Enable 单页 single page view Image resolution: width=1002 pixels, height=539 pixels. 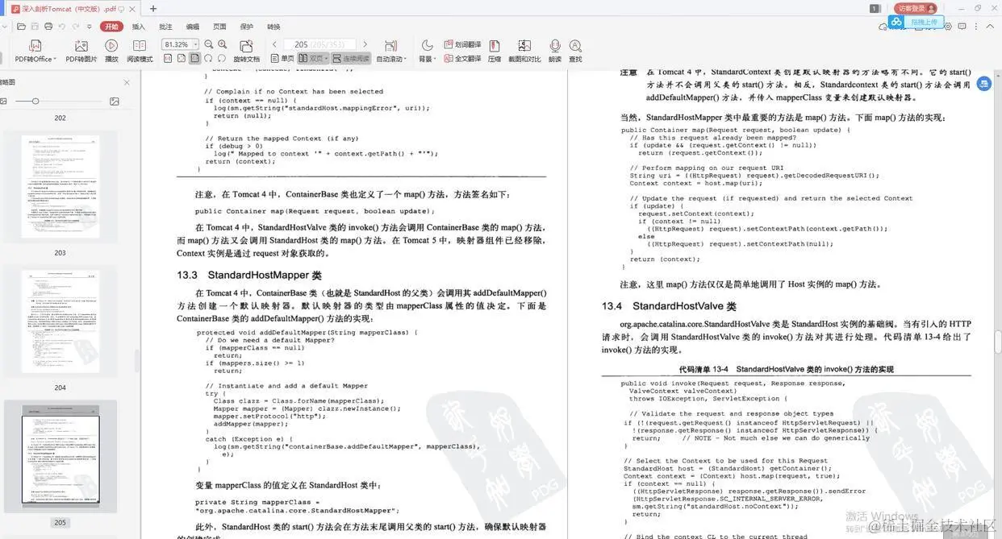[x=282, y=58]
